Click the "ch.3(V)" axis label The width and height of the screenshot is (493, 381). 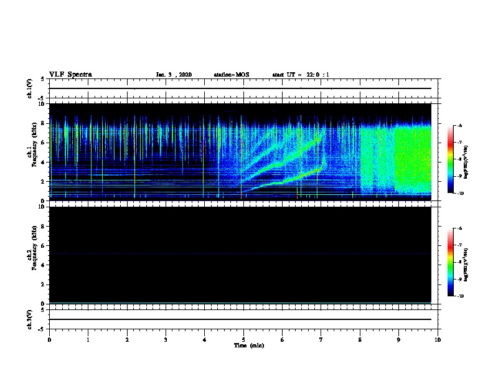click(30, 319)
